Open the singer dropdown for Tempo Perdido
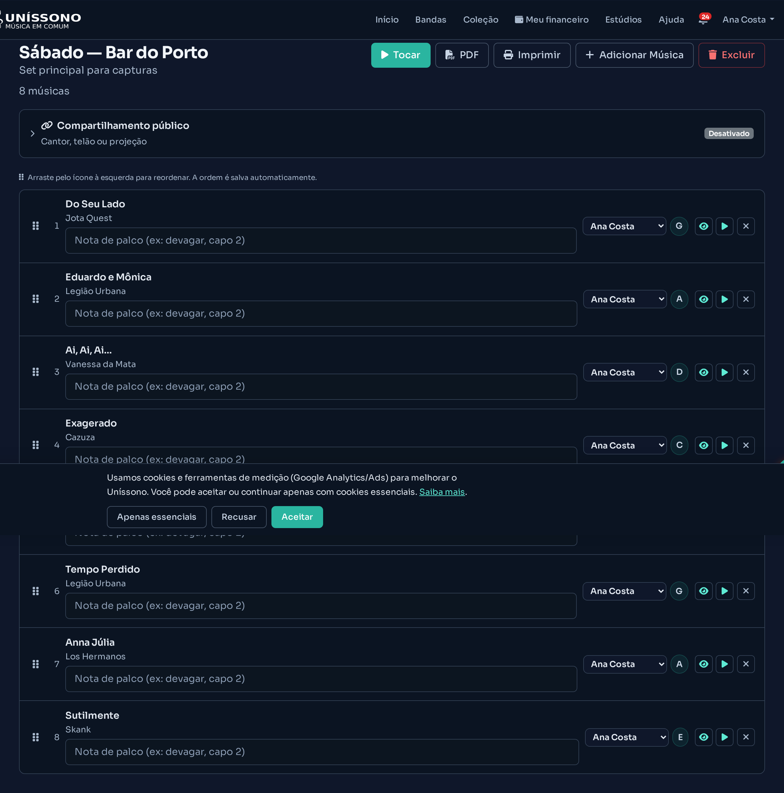The height and width of the screenshot is (793, 784). tap(624, 591)
